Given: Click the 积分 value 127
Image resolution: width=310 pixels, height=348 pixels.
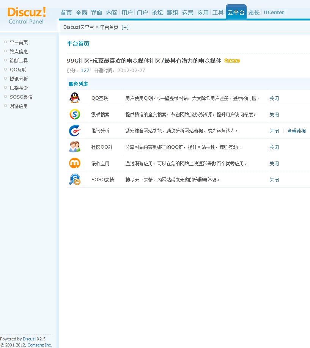Looking at the screenshot, I should [85, 71].
